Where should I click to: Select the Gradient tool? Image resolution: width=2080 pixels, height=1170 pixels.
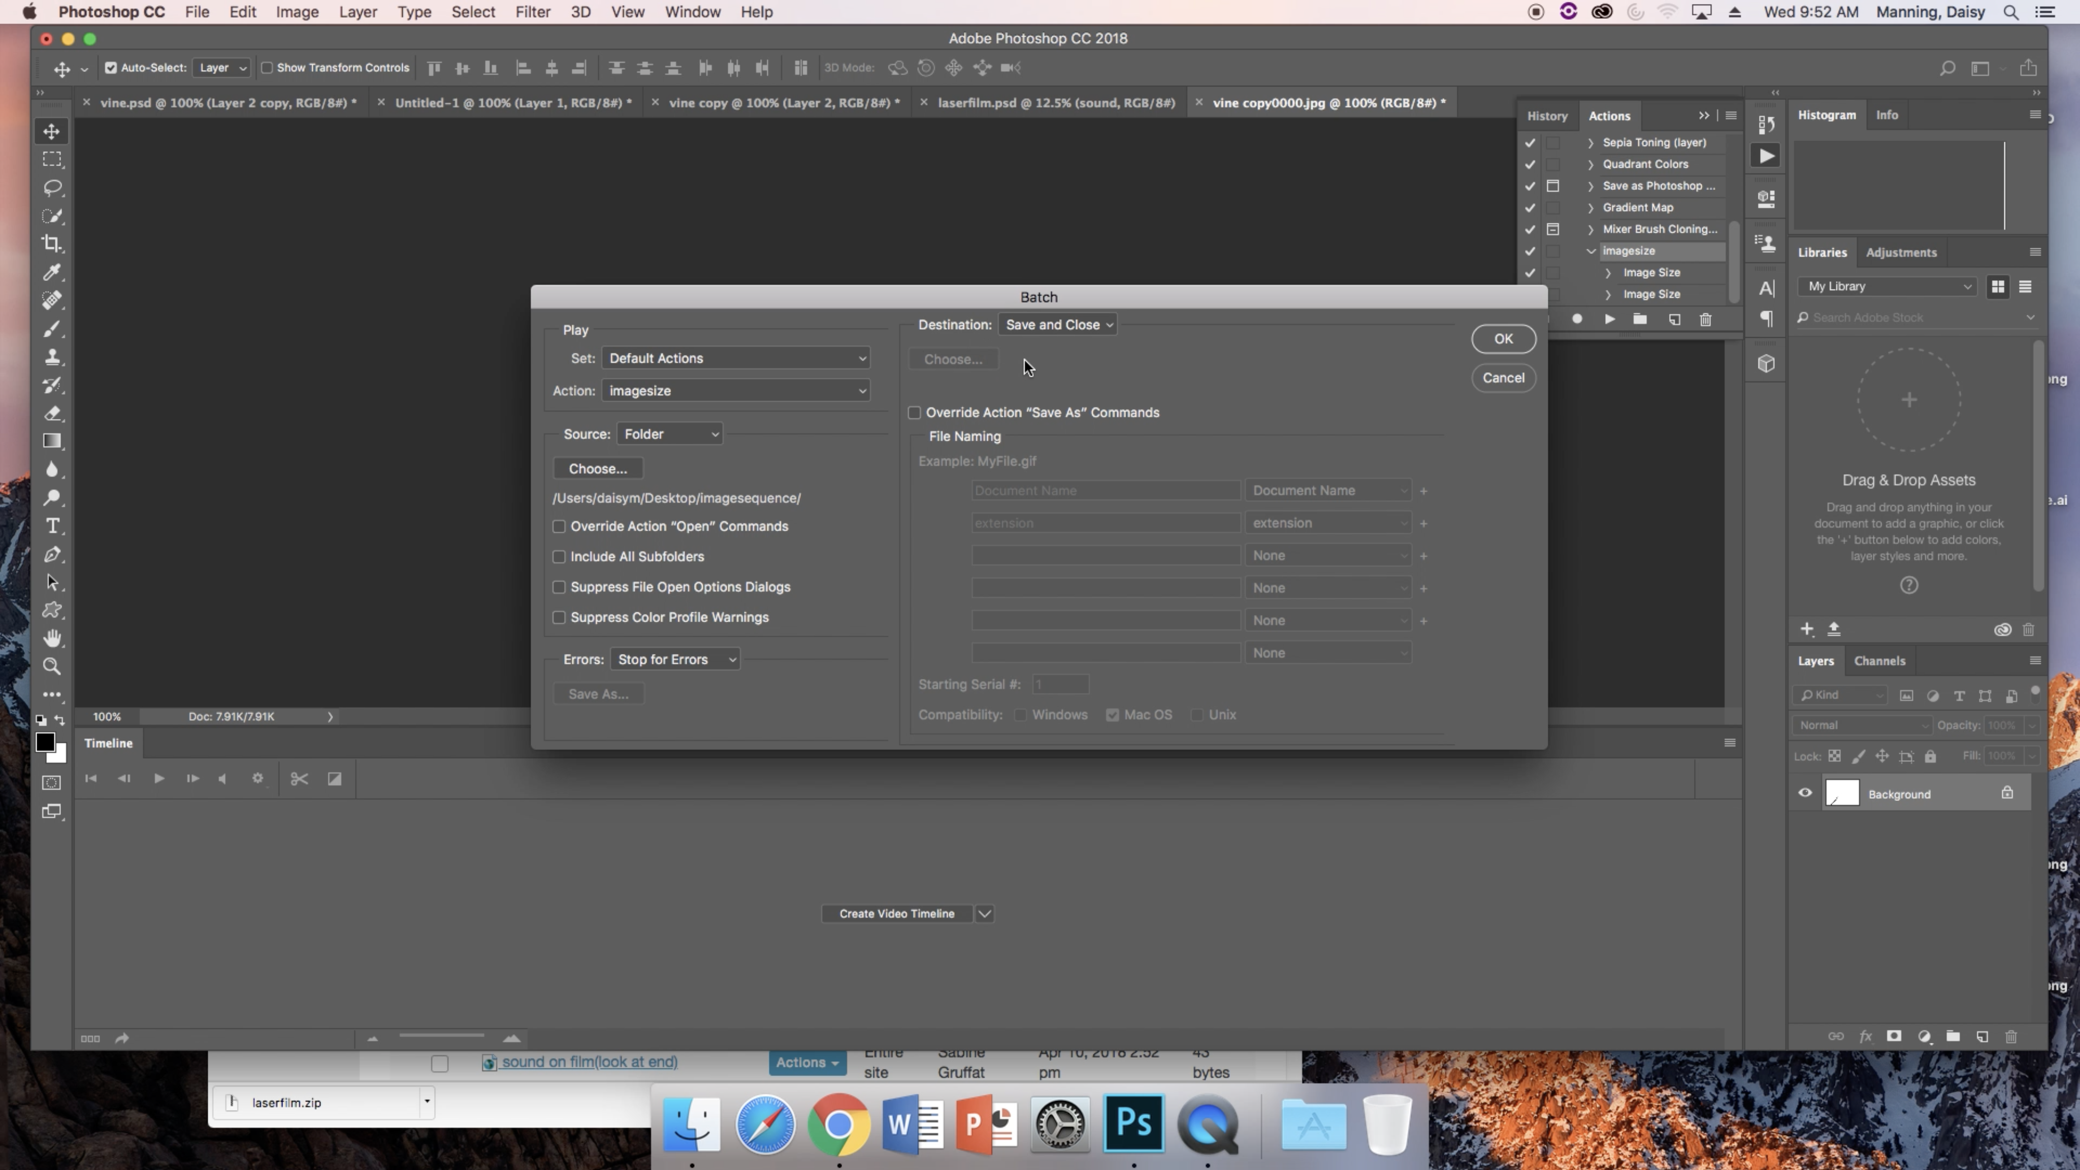[x=52, y=441]
